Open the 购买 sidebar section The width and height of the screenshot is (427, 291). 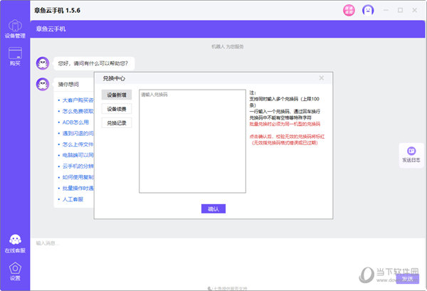(15, 57)
